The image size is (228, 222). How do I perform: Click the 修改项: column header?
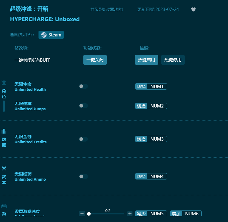[x=22, y=48]
